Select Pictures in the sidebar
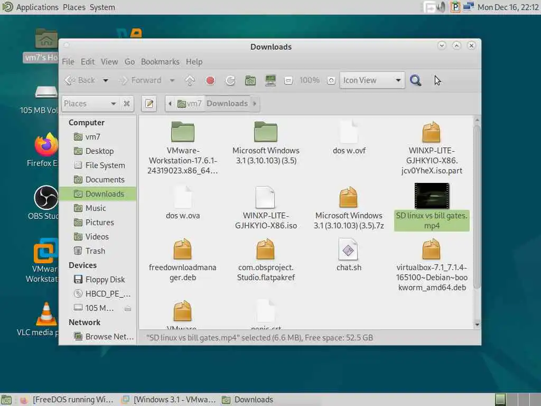Image resolution: width=541 pixels, height=406 pixels. (x=98, y=223)
